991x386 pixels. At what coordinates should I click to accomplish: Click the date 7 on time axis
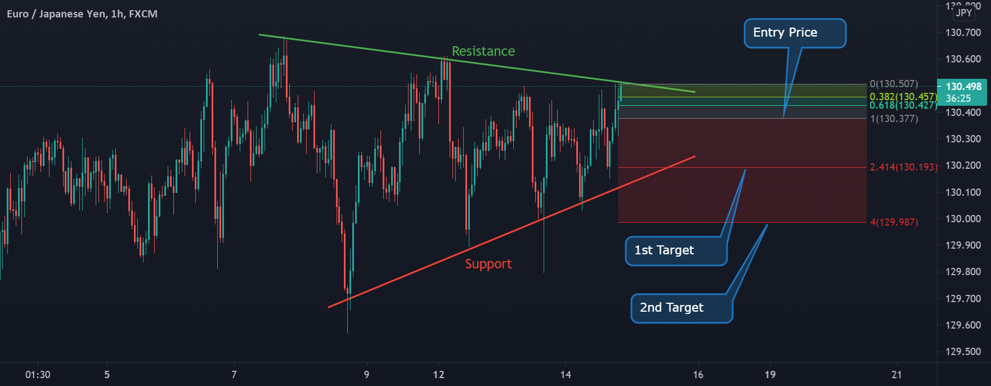coord(234,375)
